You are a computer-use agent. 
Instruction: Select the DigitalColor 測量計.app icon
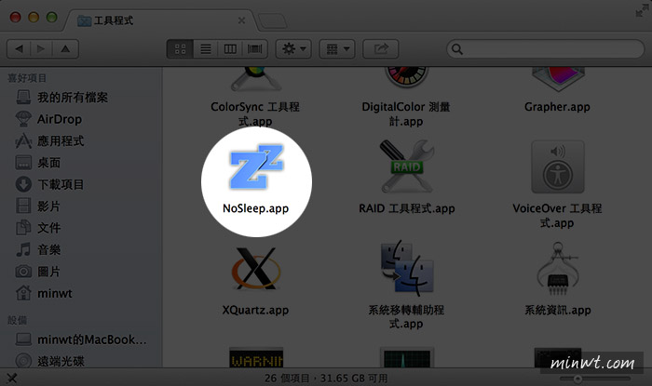click(x=406, y=77)
